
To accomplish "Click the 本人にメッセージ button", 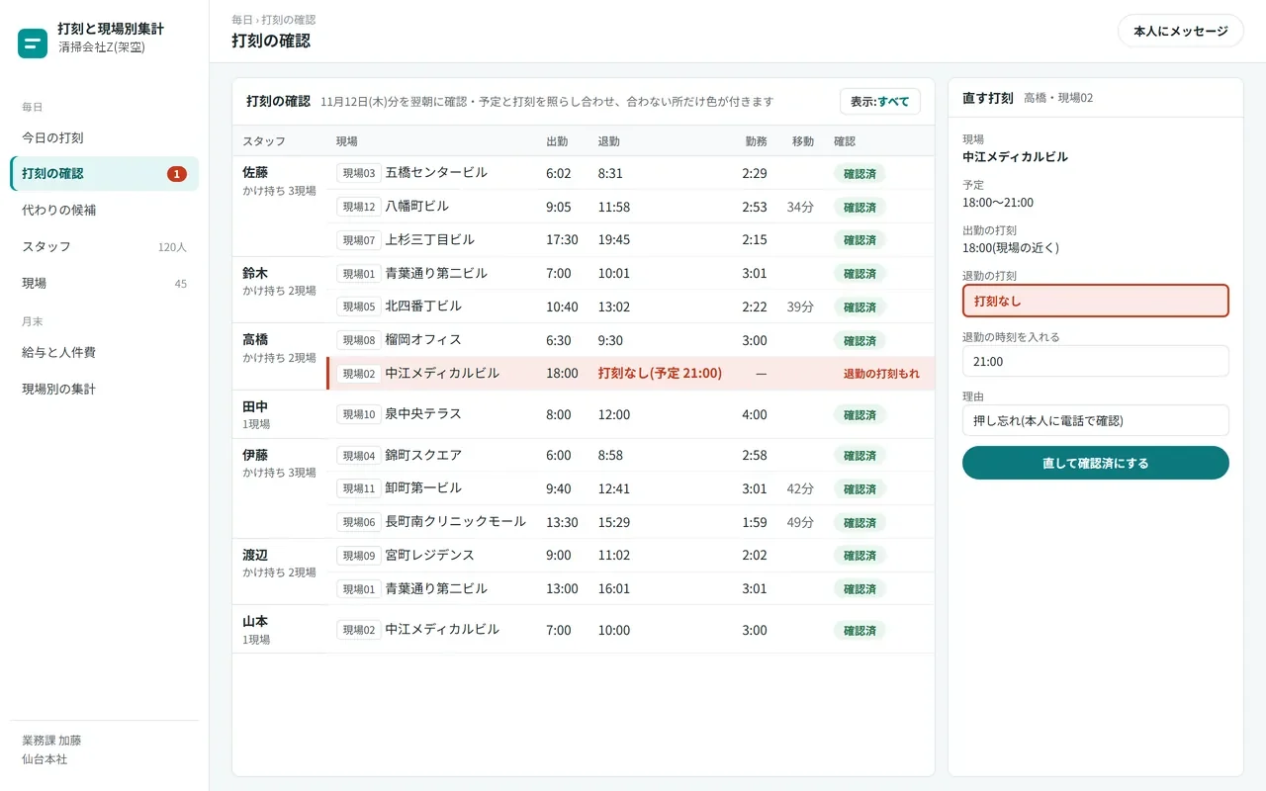I will click(x=1180, y=31).
